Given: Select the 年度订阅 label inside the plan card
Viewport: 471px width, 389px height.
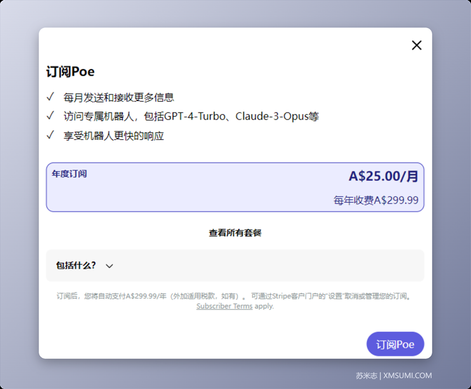Looking at the screenshot, I should click(69, 174).
